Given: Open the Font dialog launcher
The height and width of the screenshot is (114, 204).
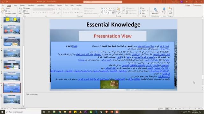Looking at the screenshot, I should click(x=61, y=16).
